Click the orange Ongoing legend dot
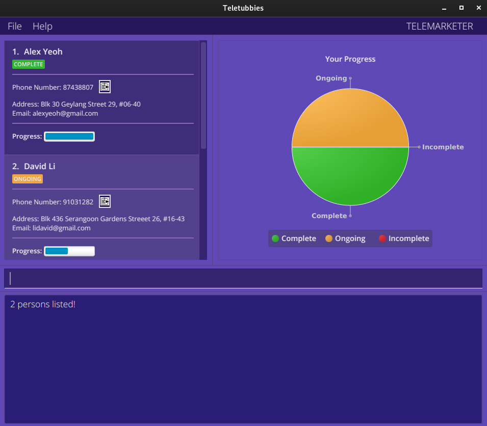The height and width of the screenshot is (426, 487). click(329, 238)
